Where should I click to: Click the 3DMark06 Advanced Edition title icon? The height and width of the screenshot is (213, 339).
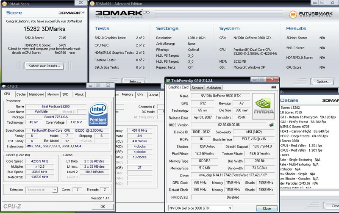click(92, 3)
